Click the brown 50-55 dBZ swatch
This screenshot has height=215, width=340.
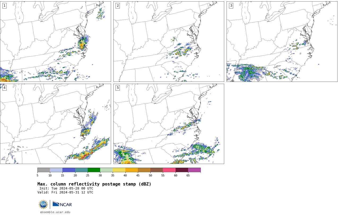pos(156,170)
